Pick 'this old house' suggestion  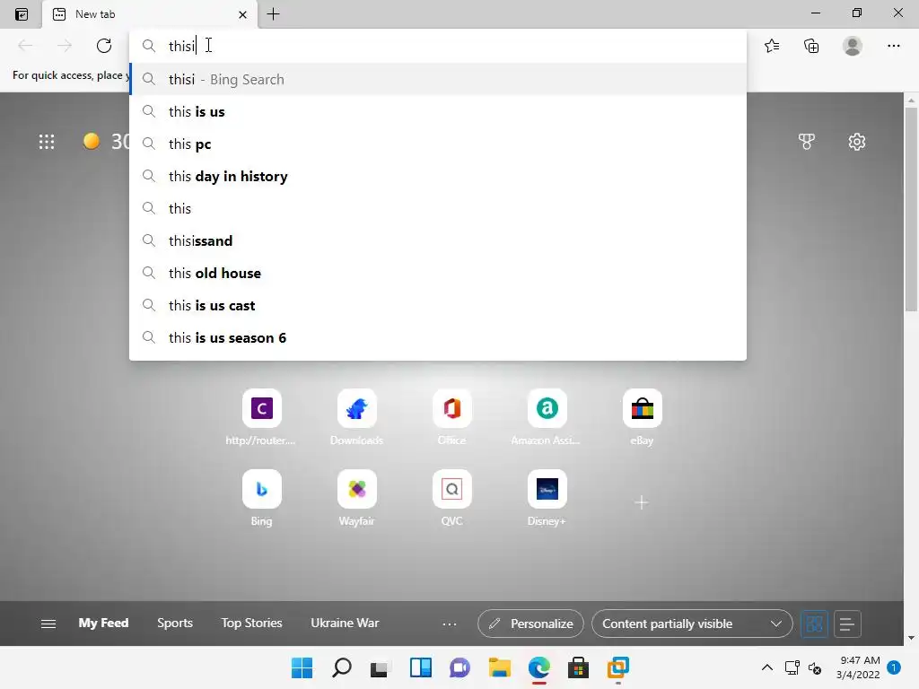click(438, 273)
